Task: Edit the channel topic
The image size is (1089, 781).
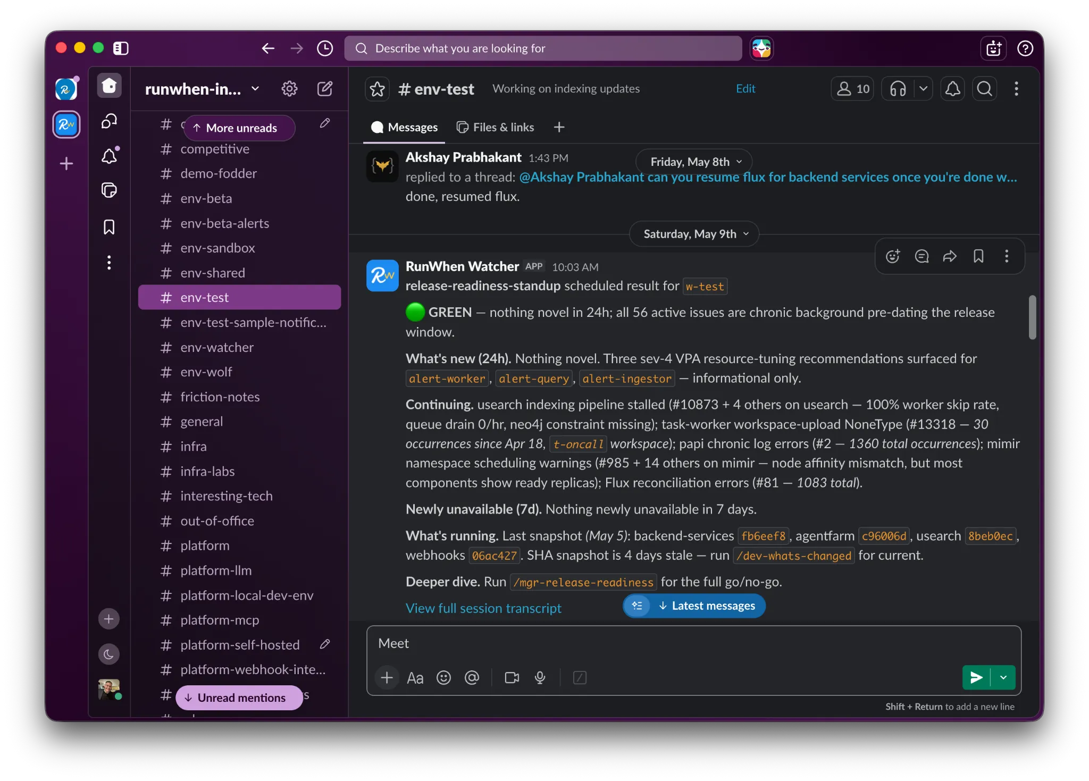Action: click(745, 89)
